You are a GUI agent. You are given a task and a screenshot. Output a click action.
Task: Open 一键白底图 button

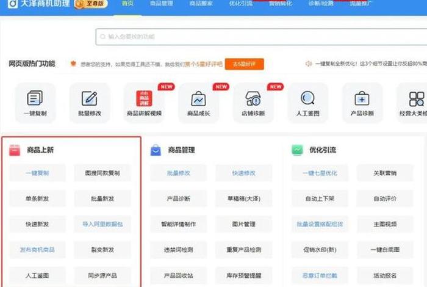[x=385, y=250]
